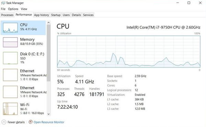
Task: Select the Disk 0 graph thumbnail
Action: tap(10, 58)
